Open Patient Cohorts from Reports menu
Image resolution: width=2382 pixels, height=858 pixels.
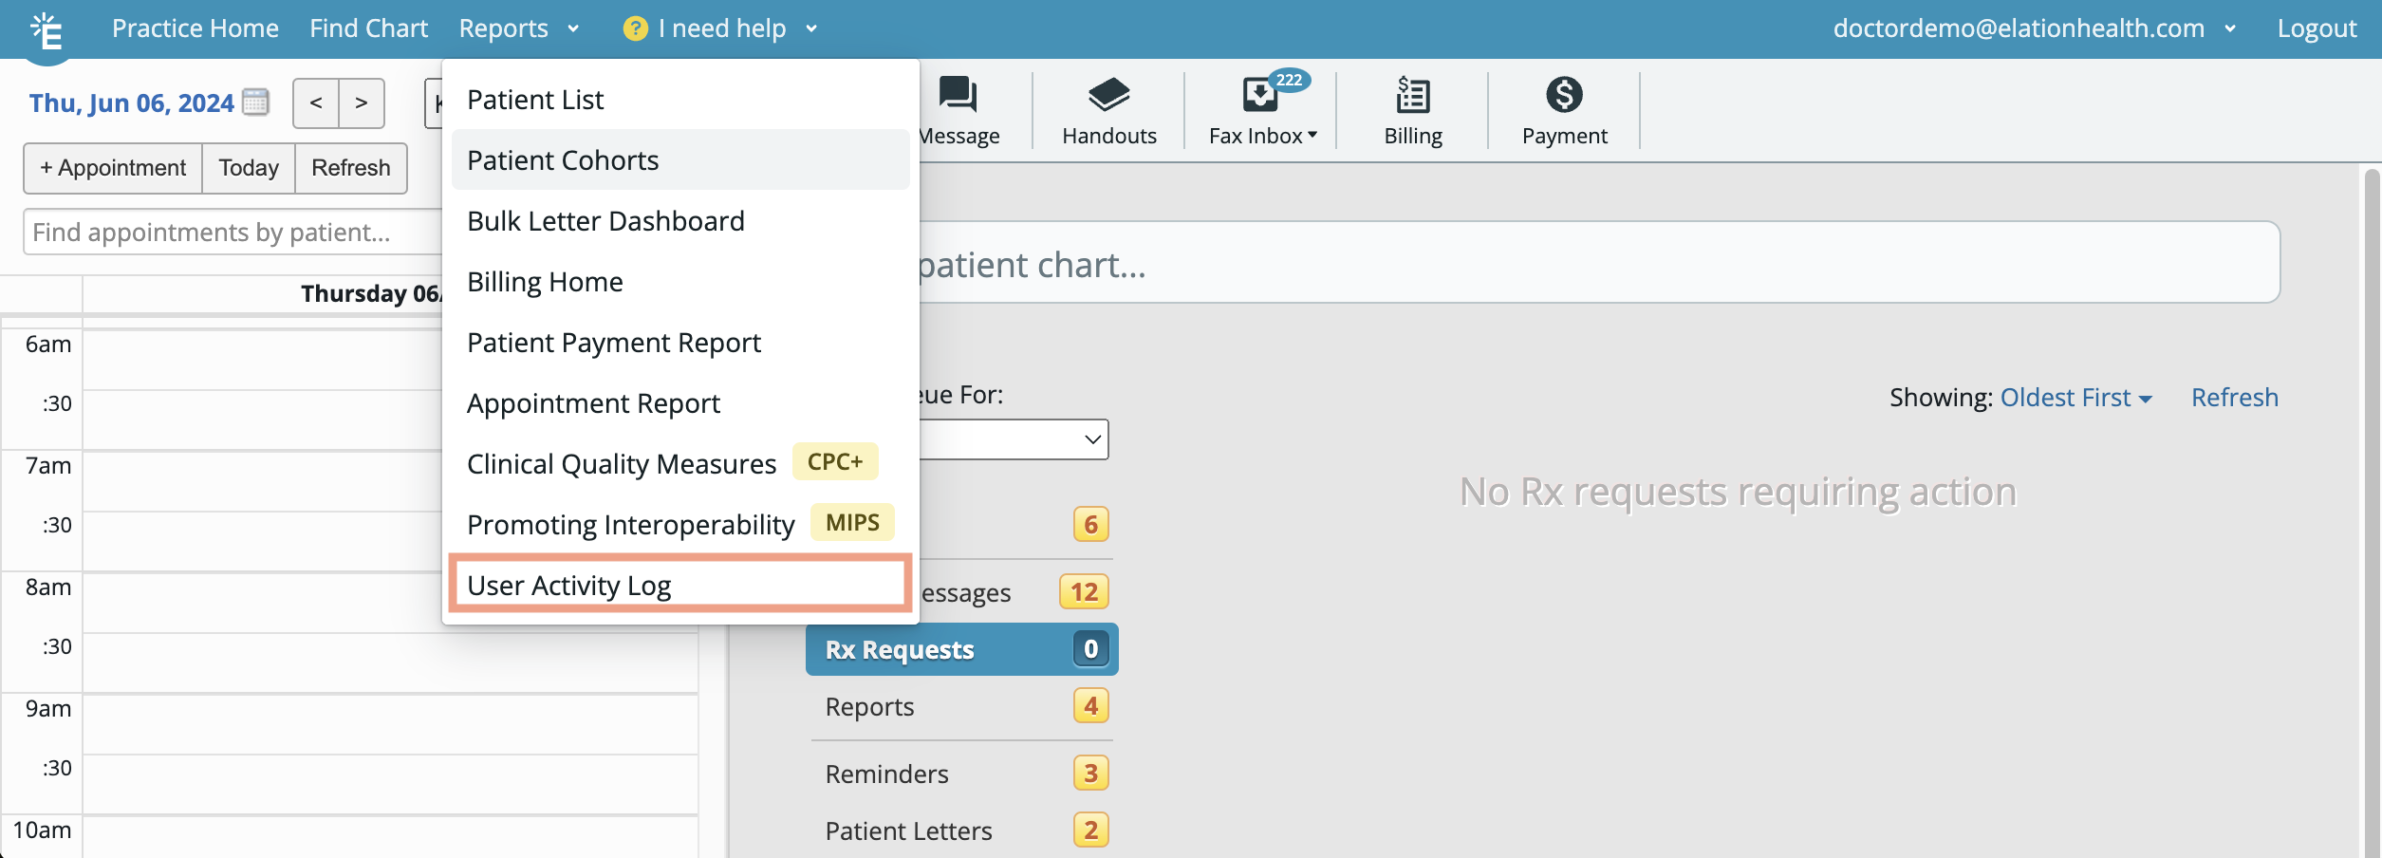click(x=562, y=159)
